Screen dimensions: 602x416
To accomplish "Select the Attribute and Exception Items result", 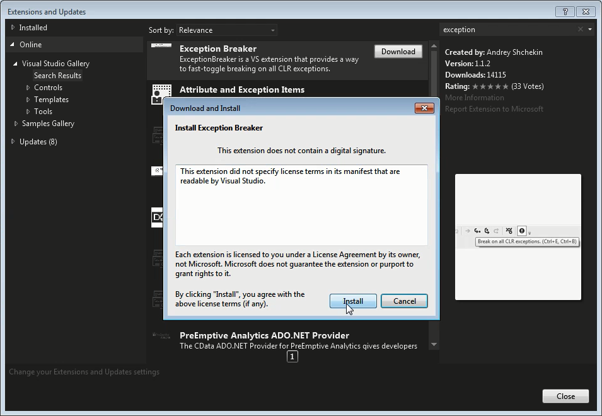I will click(242, 90).
